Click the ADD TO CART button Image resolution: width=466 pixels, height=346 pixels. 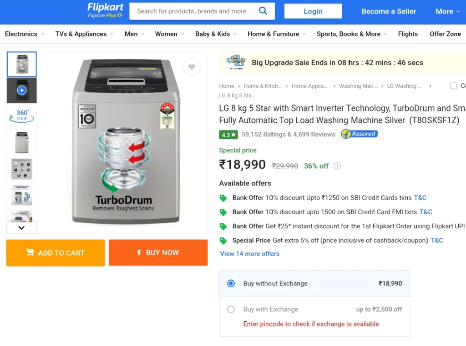point(56,253)
